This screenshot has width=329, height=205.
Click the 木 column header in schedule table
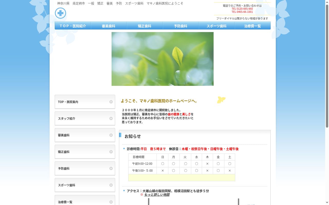pos(207,157)
